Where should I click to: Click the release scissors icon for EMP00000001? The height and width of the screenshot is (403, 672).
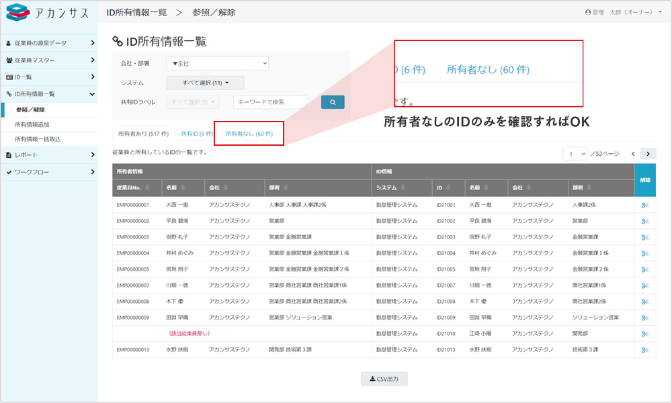[644, 205]
